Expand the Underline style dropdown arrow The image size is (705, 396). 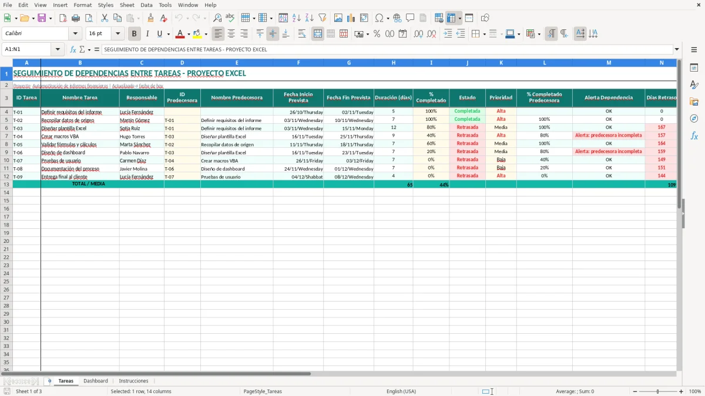click(168, 34)
